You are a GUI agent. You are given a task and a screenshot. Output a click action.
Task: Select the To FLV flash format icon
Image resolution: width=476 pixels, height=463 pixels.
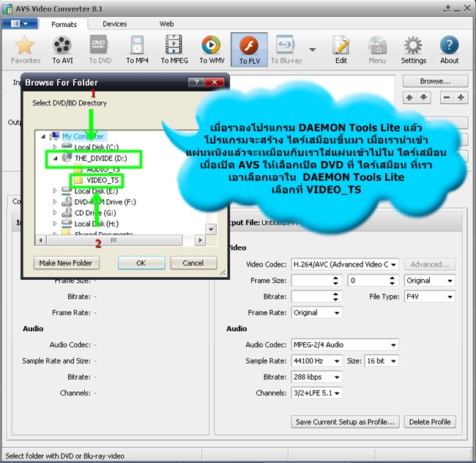pos(249,50)
